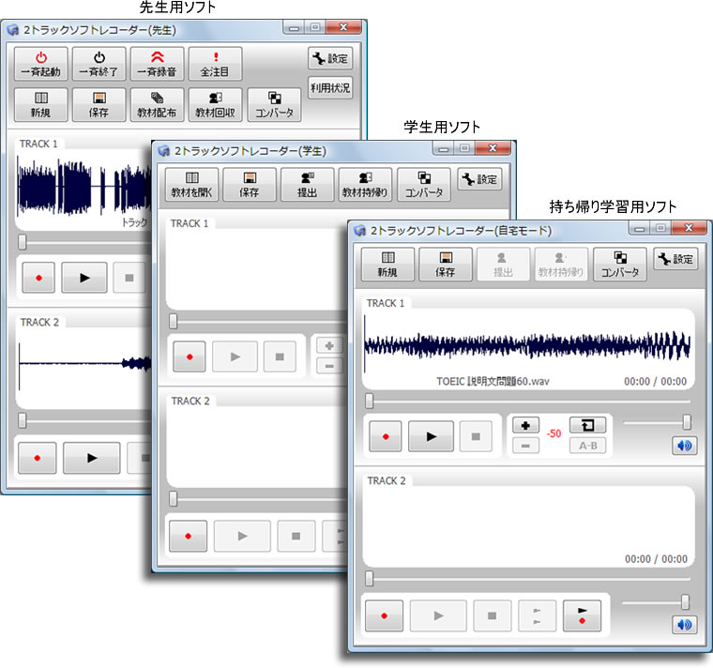Record on Track 1 in 自宅モード window
The height and width of the screenshot is (668, 713).
pyautogui.click(x=384, y=436)
